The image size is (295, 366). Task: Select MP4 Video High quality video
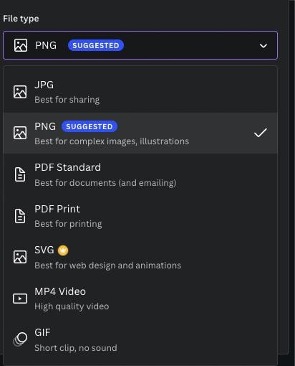[140, 299]
